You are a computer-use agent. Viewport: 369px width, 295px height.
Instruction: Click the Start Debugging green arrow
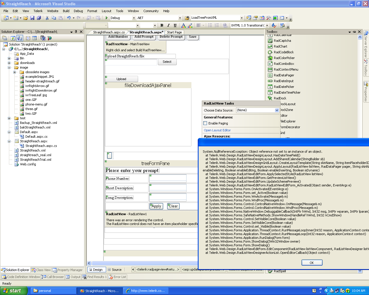point(107,18)
